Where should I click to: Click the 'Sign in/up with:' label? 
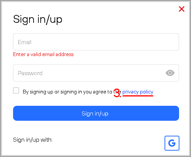(x=33, y=140)
